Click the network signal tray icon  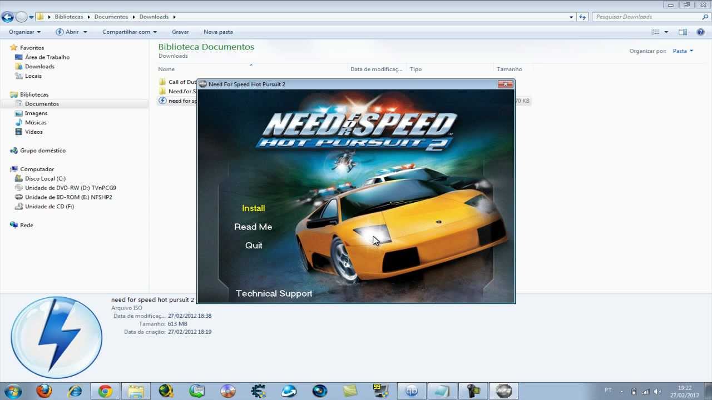(x=646, y=391)
